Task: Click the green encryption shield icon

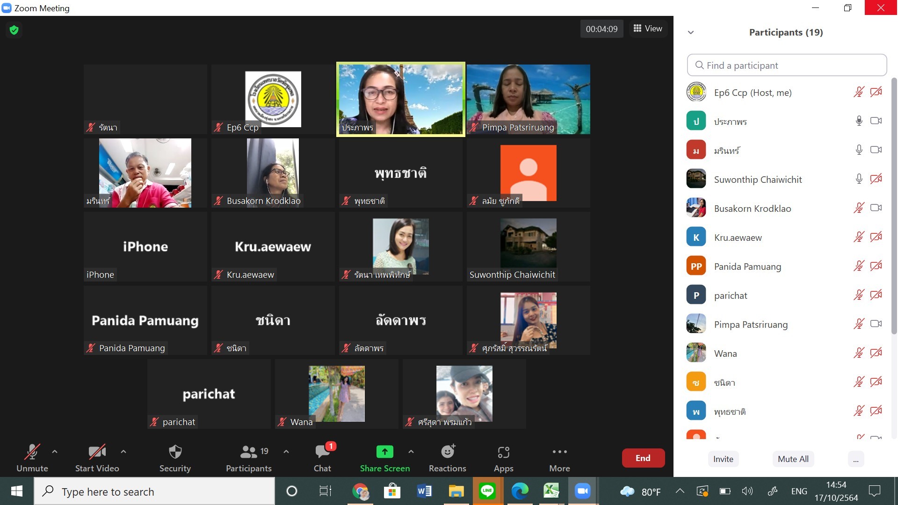Action: 14,30
